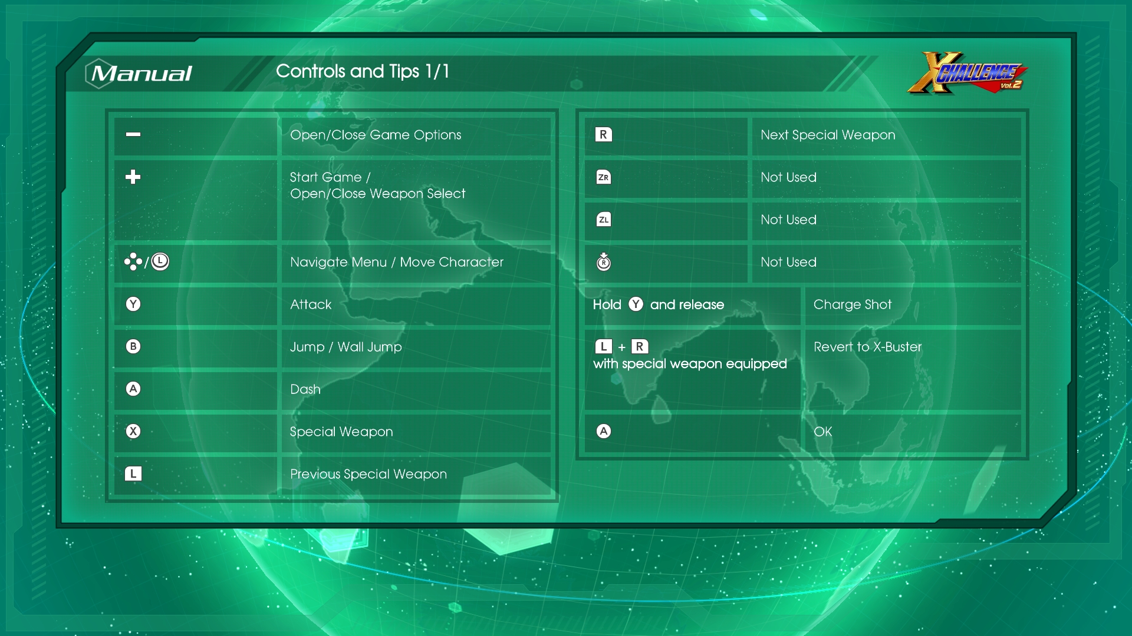
Task: Click the lone R button icon by Next Special Weapon
Action: tap(603, 134)
